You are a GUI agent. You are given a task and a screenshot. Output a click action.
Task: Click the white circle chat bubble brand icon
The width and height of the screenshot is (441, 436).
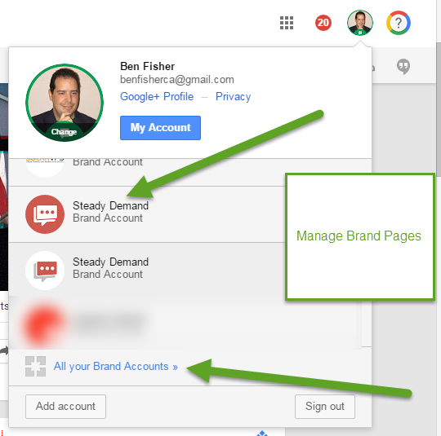click(45, 271)
